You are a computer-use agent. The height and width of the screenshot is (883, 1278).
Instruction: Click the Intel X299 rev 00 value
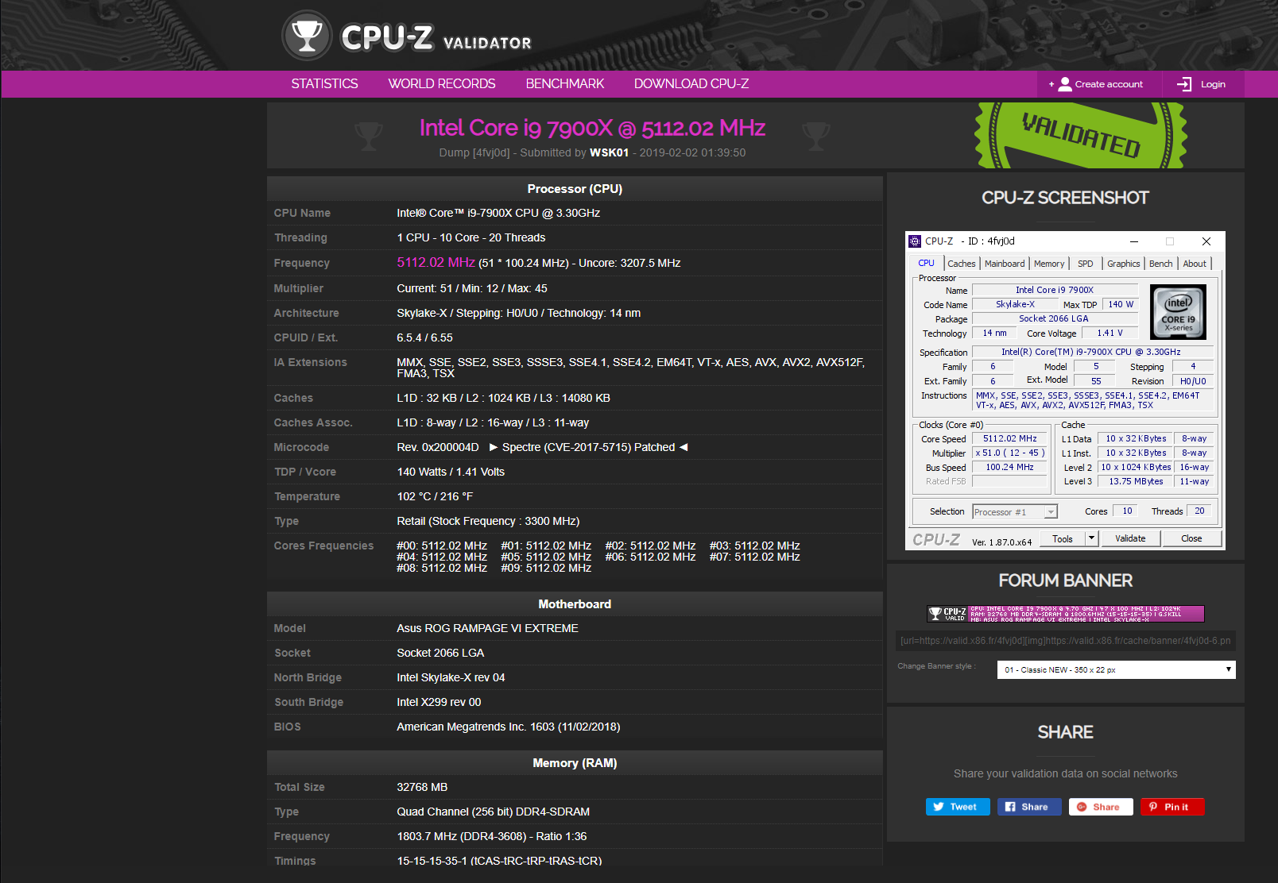pyautogui.click(x=439, y=702)
